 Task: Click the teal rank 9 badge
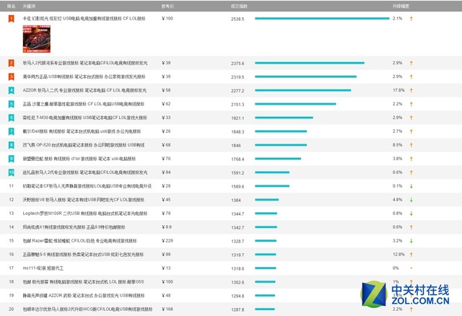(12, 159)
